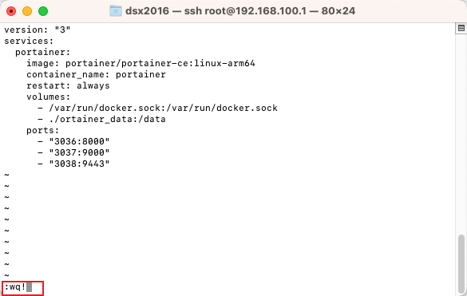Click the dsx2016 folder proxy icon
The width and height of the screenshot is (467, 296).
pos(116,11)
